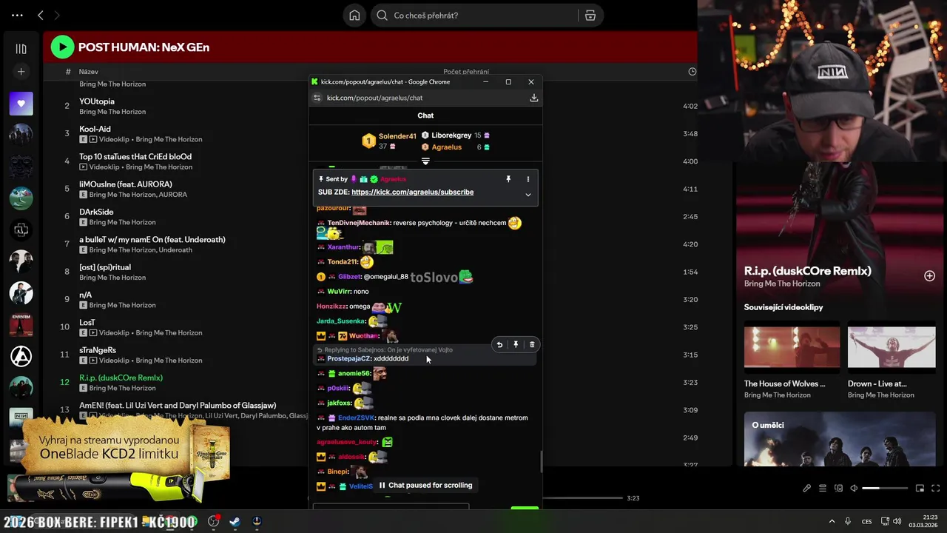Open Underoath artist link in track 7
The height and width of the screenshot is (533, 947).
(175, 250)
